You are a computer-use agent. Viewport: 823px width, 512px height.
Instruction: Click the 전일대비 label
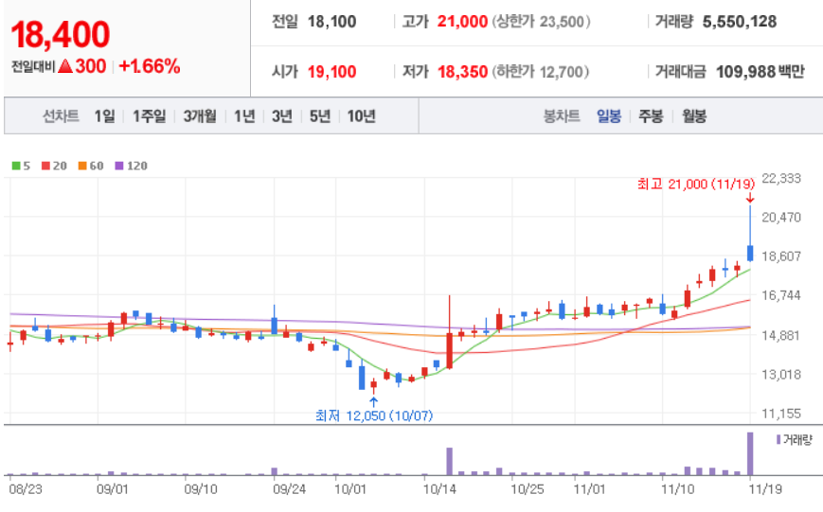point(33,66)
